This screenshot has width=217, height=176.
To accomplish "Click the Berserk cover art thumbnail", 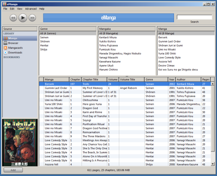I will point(20,143).
